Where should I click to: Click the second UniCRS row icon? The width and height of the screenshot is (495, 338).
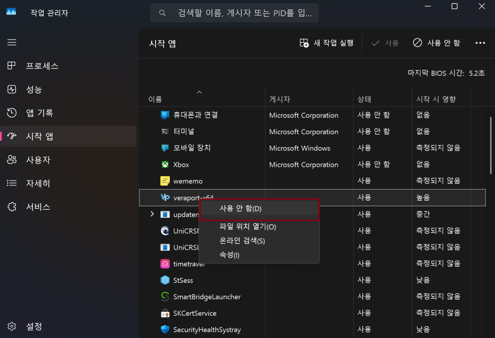165,247
